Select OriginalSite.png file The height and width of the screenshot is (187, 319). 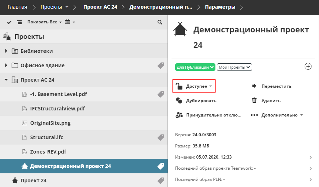tap(50, 123)
